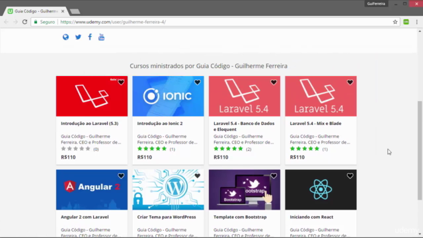Open the green browser extension icon
The image size is (423, 238).
point(406,22)
